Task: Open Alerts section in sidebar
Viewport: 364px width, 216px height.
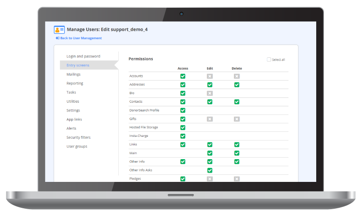Action: [71, 128]
